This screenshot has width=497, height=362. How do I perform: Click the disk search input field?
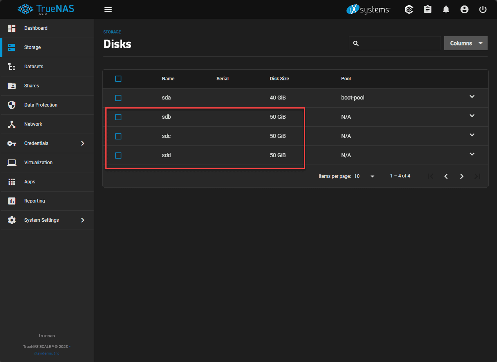(399, 43)
